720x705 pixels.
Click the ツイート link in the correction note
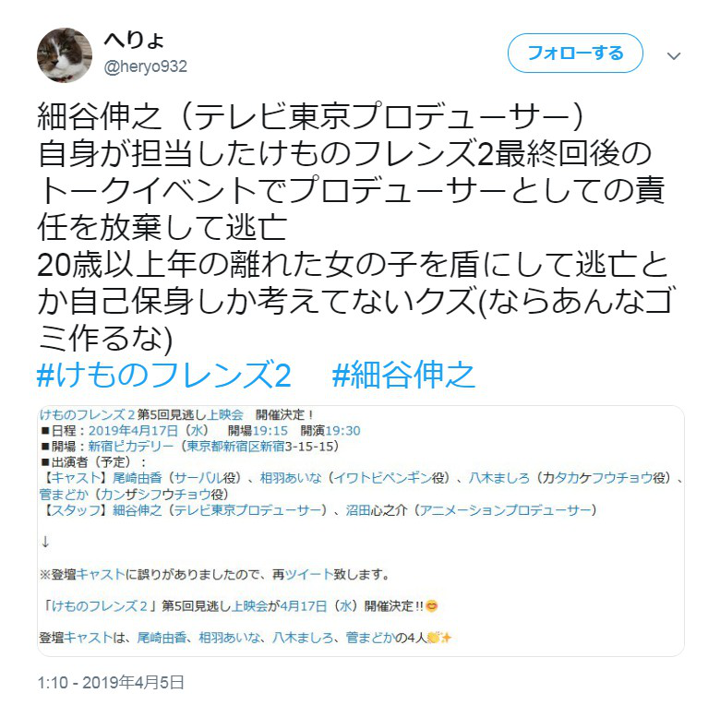point(309,574)
